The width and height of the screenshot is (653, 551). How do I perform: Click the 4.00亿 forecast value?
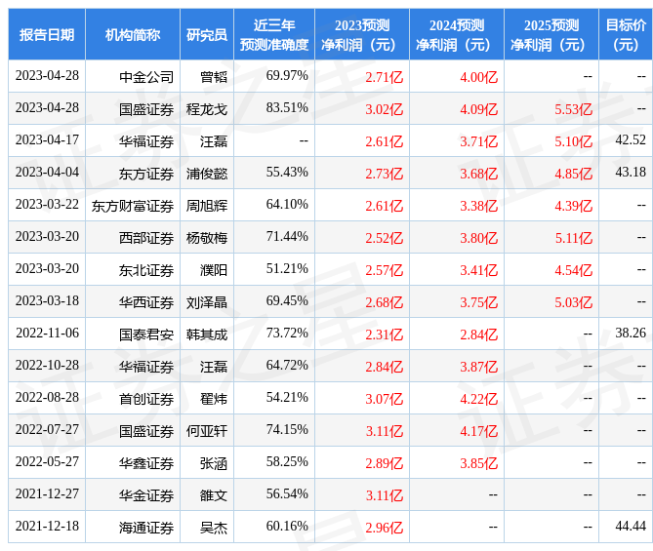point(479,77)
